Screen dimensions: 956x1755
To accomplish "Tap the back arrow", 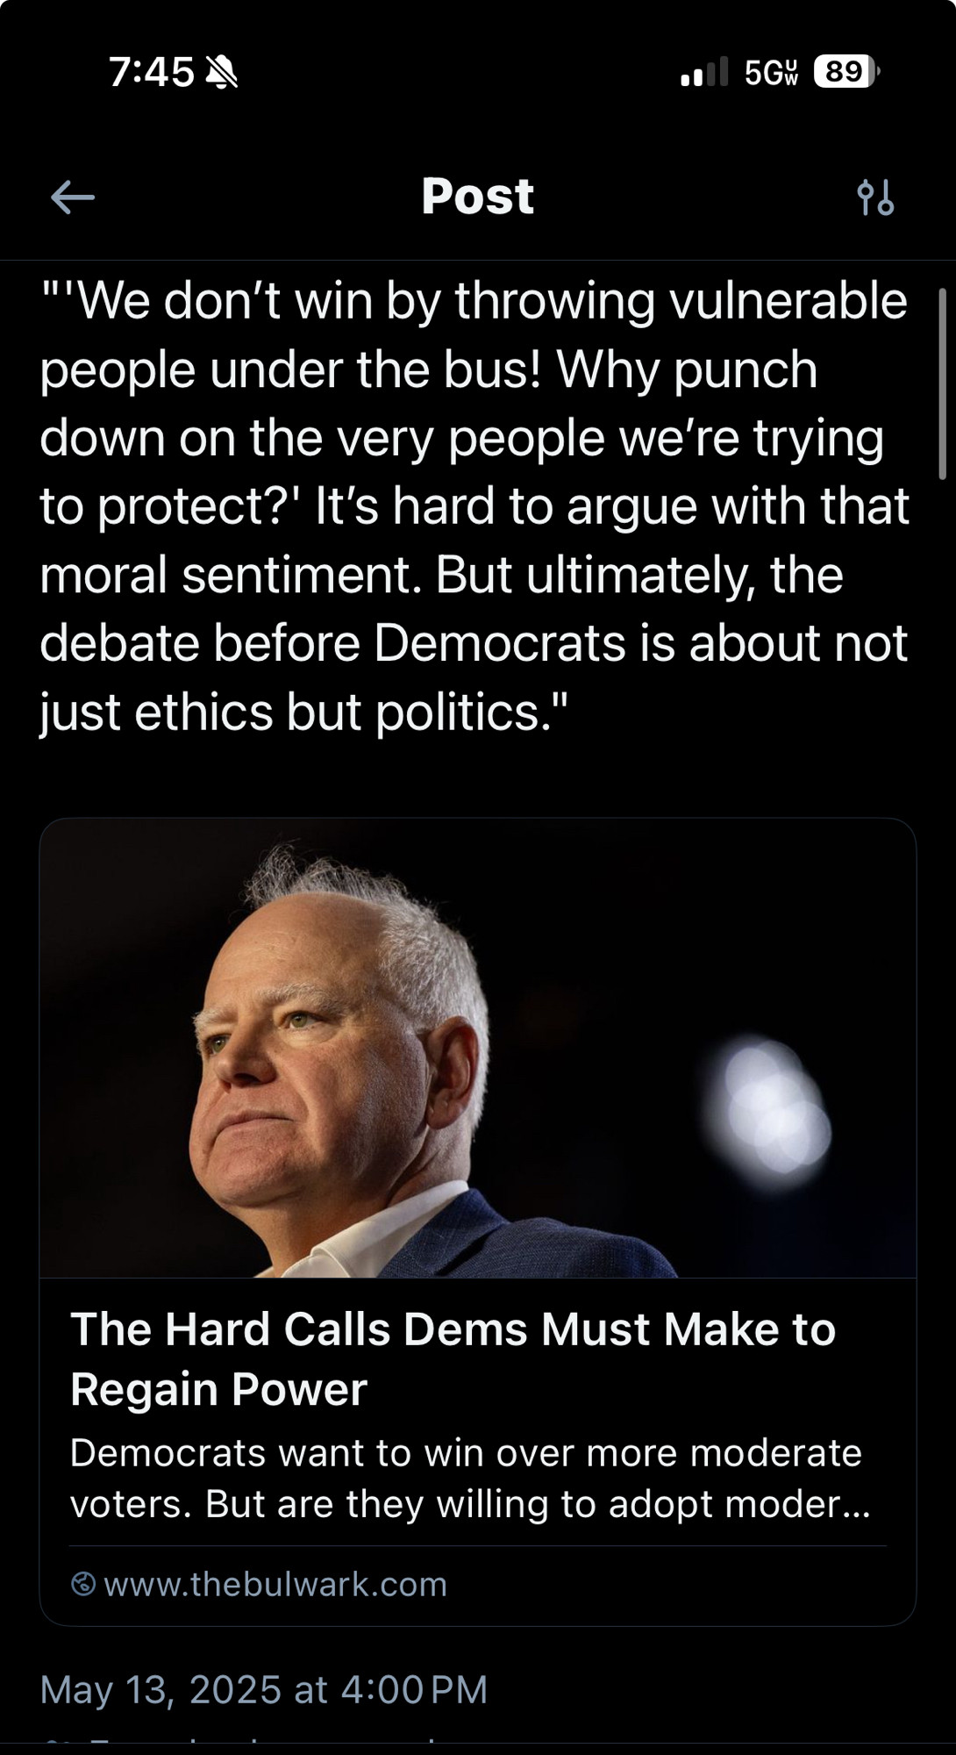I will 73,197.
